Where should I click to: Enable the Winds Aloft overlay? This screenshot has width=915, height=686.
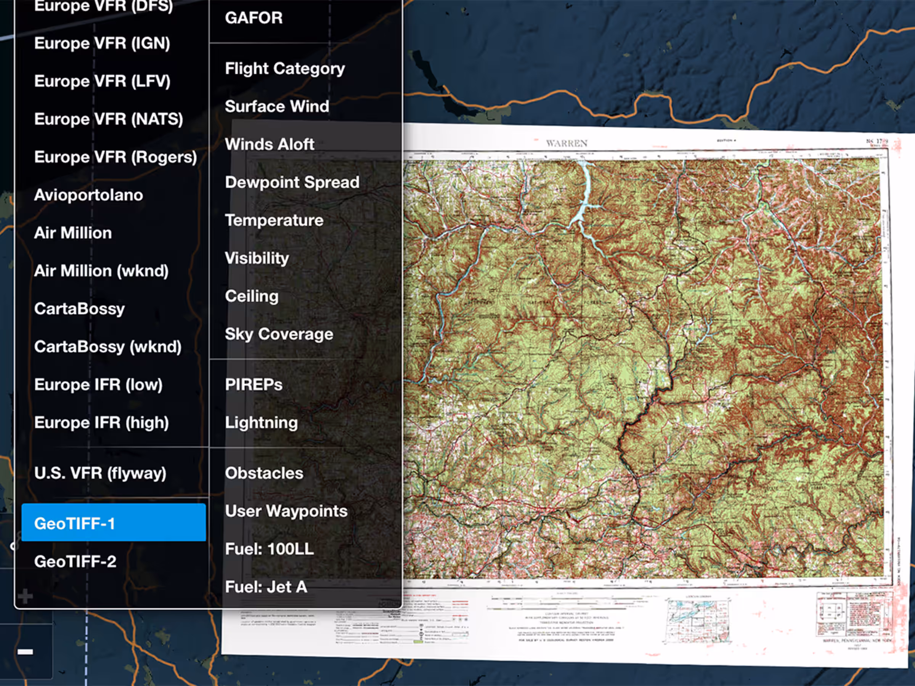pyautogui.click(x=269, y=144)
